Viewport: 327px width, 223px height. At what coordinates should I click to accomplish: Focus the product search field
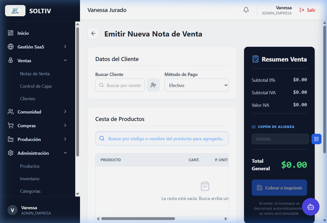tap(162, 138)
